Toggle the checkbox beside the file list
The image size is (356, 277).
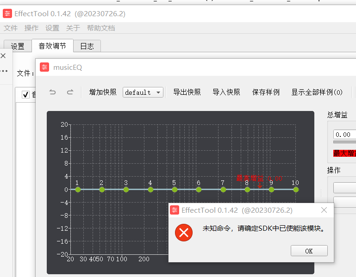pyautogui.click(x=25, y=94)
